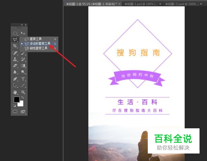Switch to the 未标题-1 @ 55.1% tab
Viewport: 207px width, 161px height.
click(x=91, y=4)
